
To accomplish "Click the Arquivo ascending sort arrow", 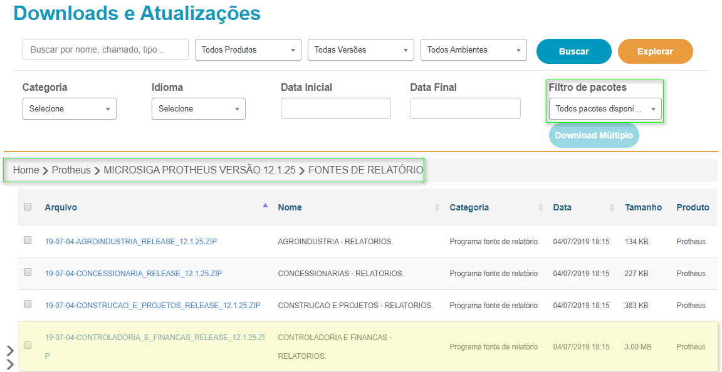I will pyautogui.click(x=265, y=206).
